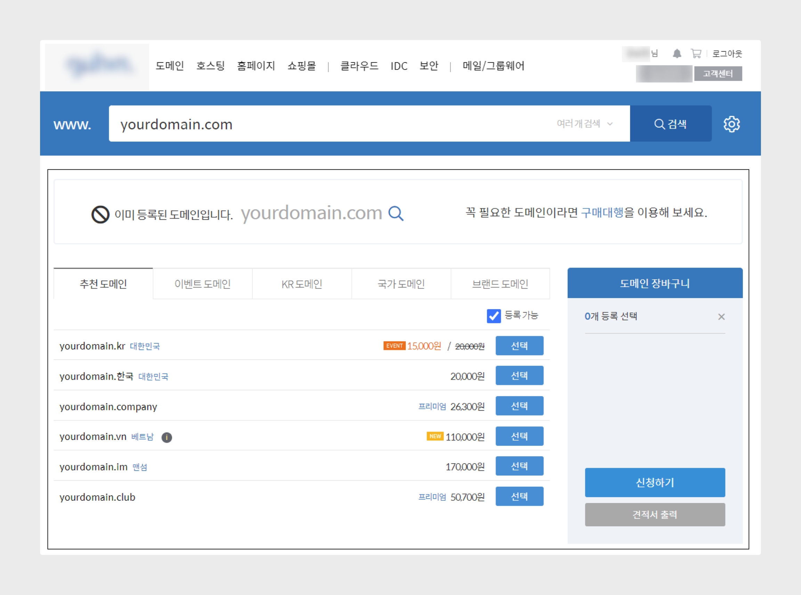Click magnifier icon next to yourdomain.com result
This screenshot has width=801, height=595.
pos(396,213)
